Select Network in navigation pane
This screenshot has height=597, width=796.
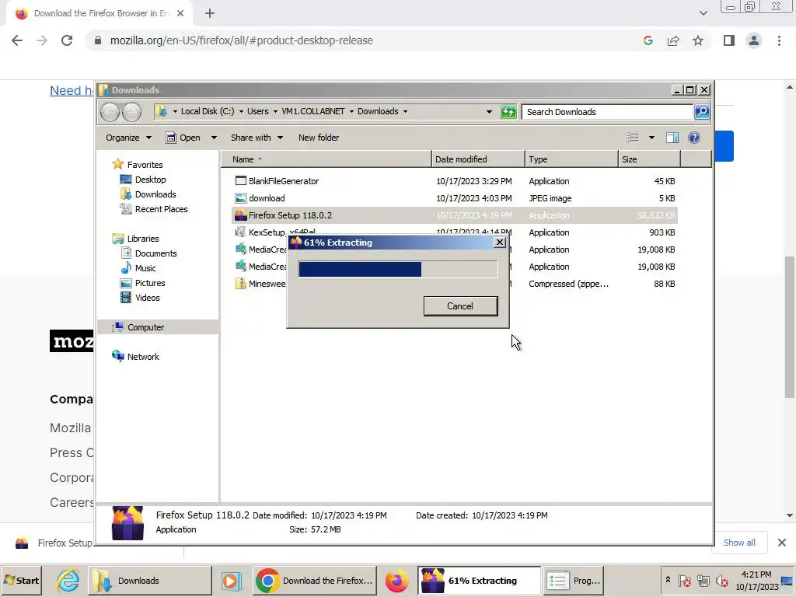[x=135, y=357]
